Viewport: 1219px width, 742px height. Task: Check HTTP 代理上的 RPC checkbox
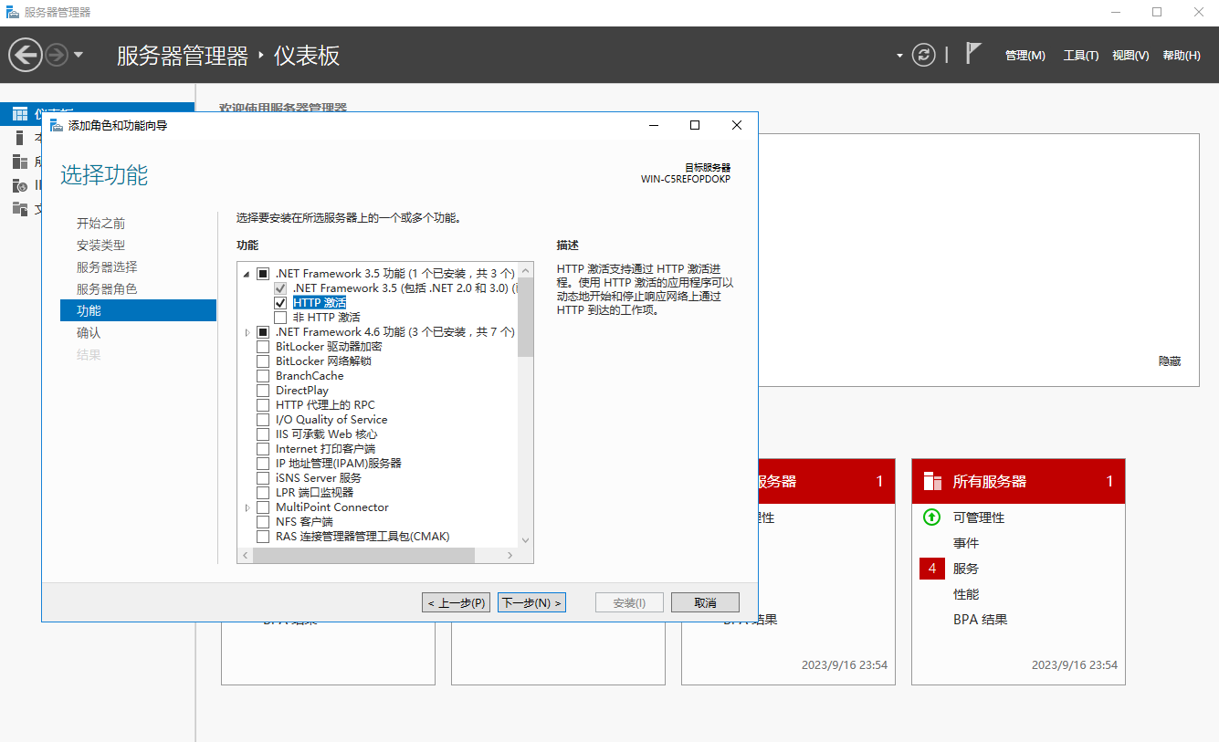tap(263, 405)
